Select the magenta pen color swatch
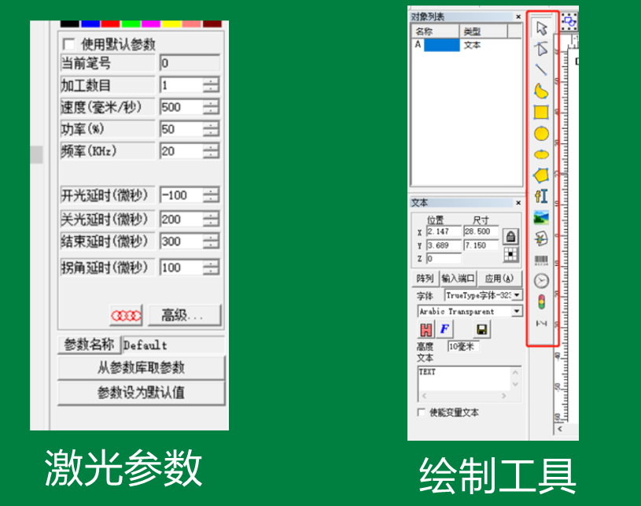This screenshot has height=506, width=641. (x=151, y=24)
